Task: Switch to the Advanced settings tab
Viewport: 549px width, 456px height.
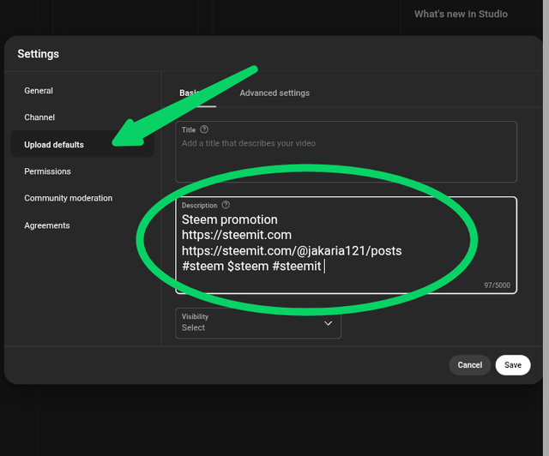Action: click(x=274, y=93)
